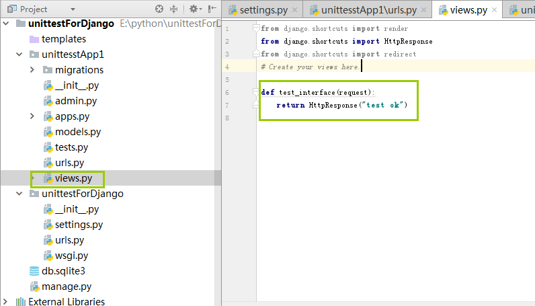Click the scroll from source target icon

coord(159,9)
